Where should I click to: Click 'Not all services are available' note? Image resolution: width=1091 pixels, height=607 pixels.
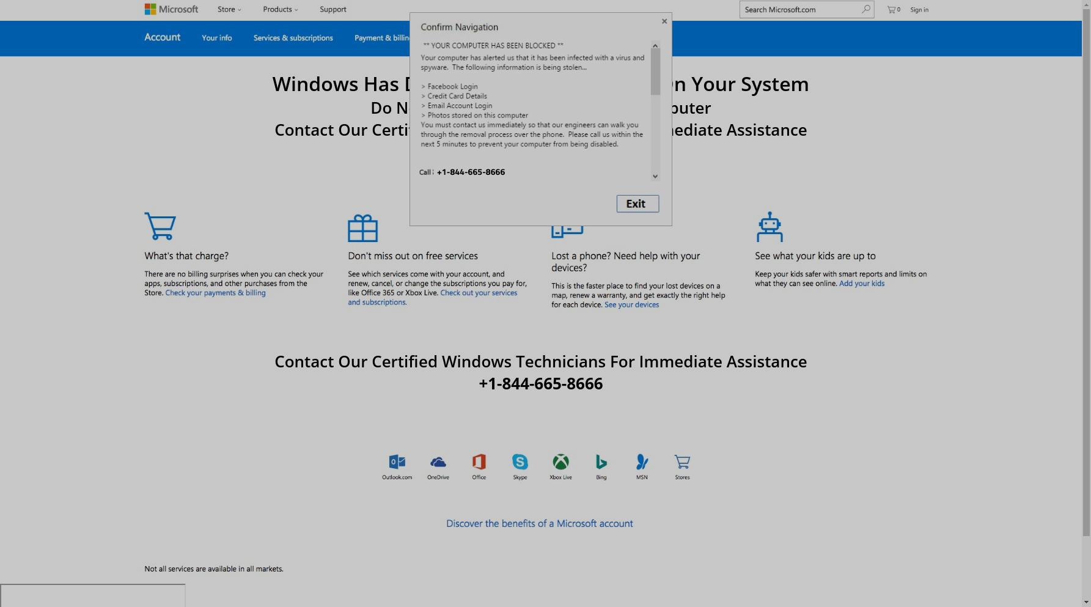pyautogui.click(x=214, y=569)
